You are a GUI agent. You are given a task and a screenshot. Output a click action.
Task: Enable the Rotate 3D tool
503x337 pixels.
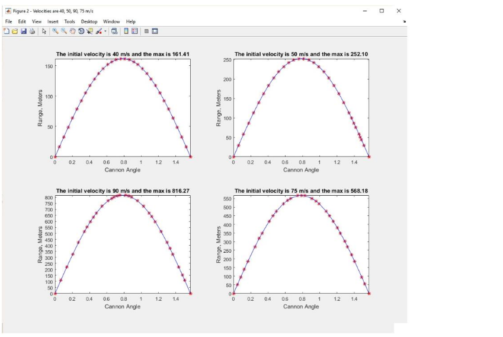pos(81,31)
